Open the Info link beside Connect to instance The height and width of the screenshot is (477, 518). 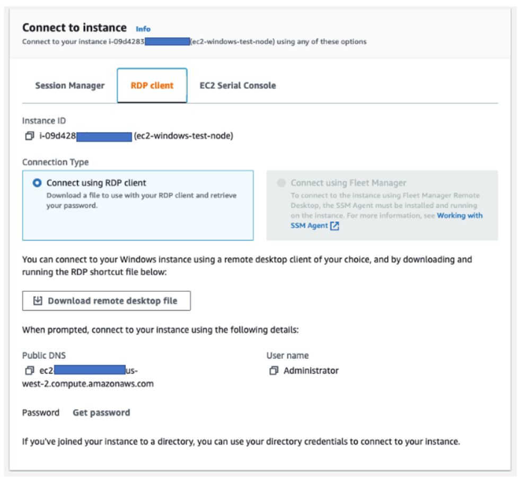(143, 29)
